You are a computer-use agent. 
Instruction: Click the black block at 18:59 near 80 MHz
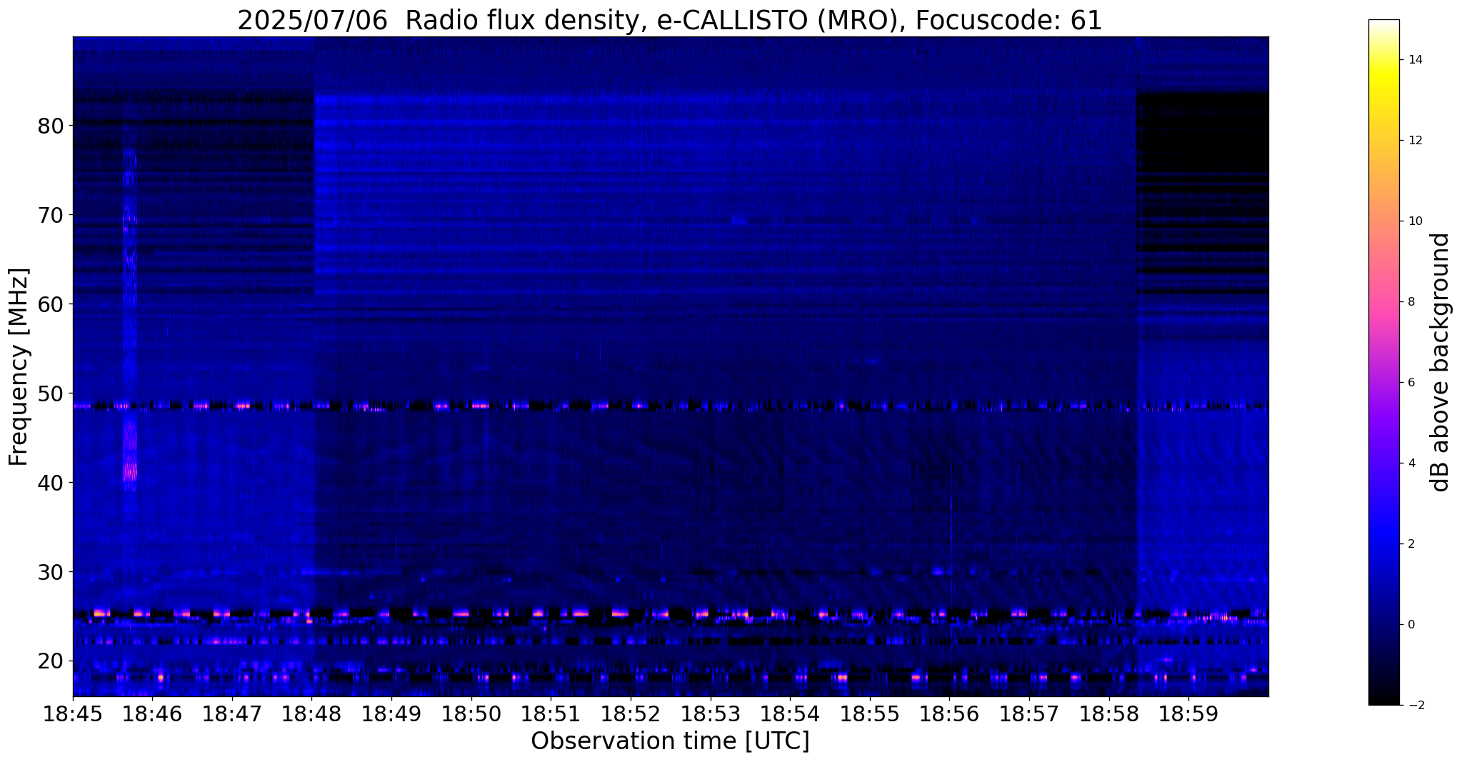1203,132
